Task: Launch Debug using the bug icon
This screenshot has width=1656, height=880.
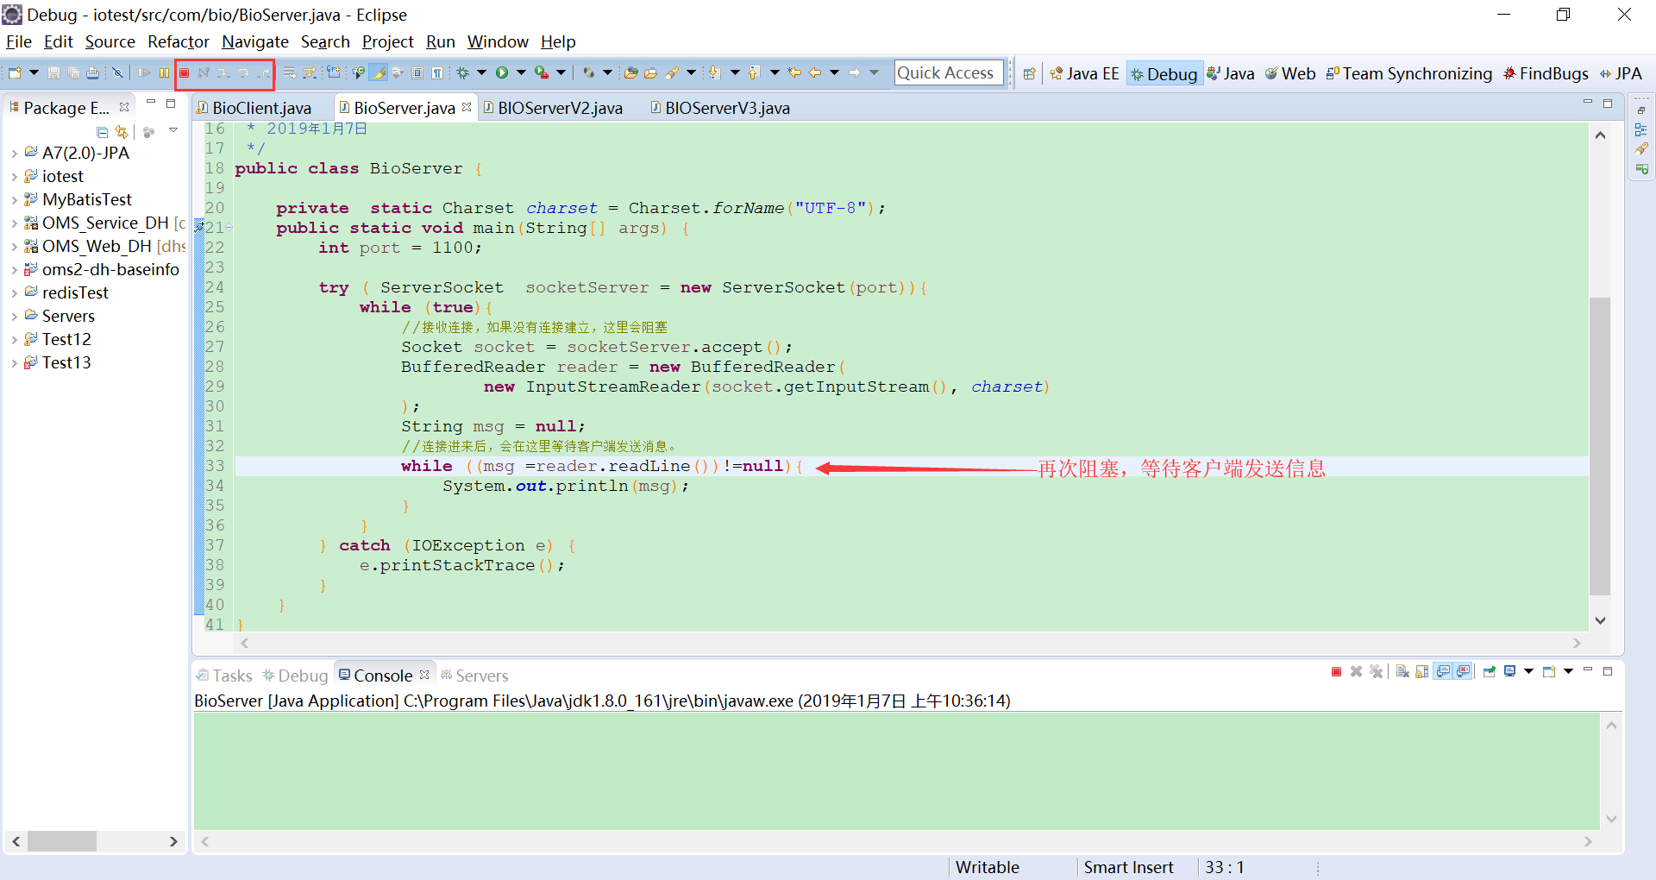Action: click(462, 73)
